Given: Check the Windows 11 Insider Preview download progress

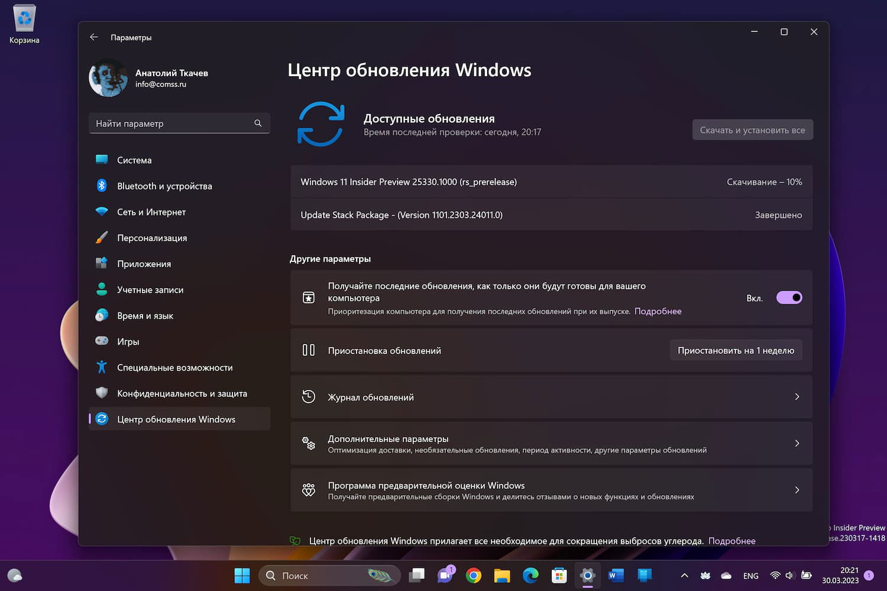Looking at the screenshot, I should (765, 181).
